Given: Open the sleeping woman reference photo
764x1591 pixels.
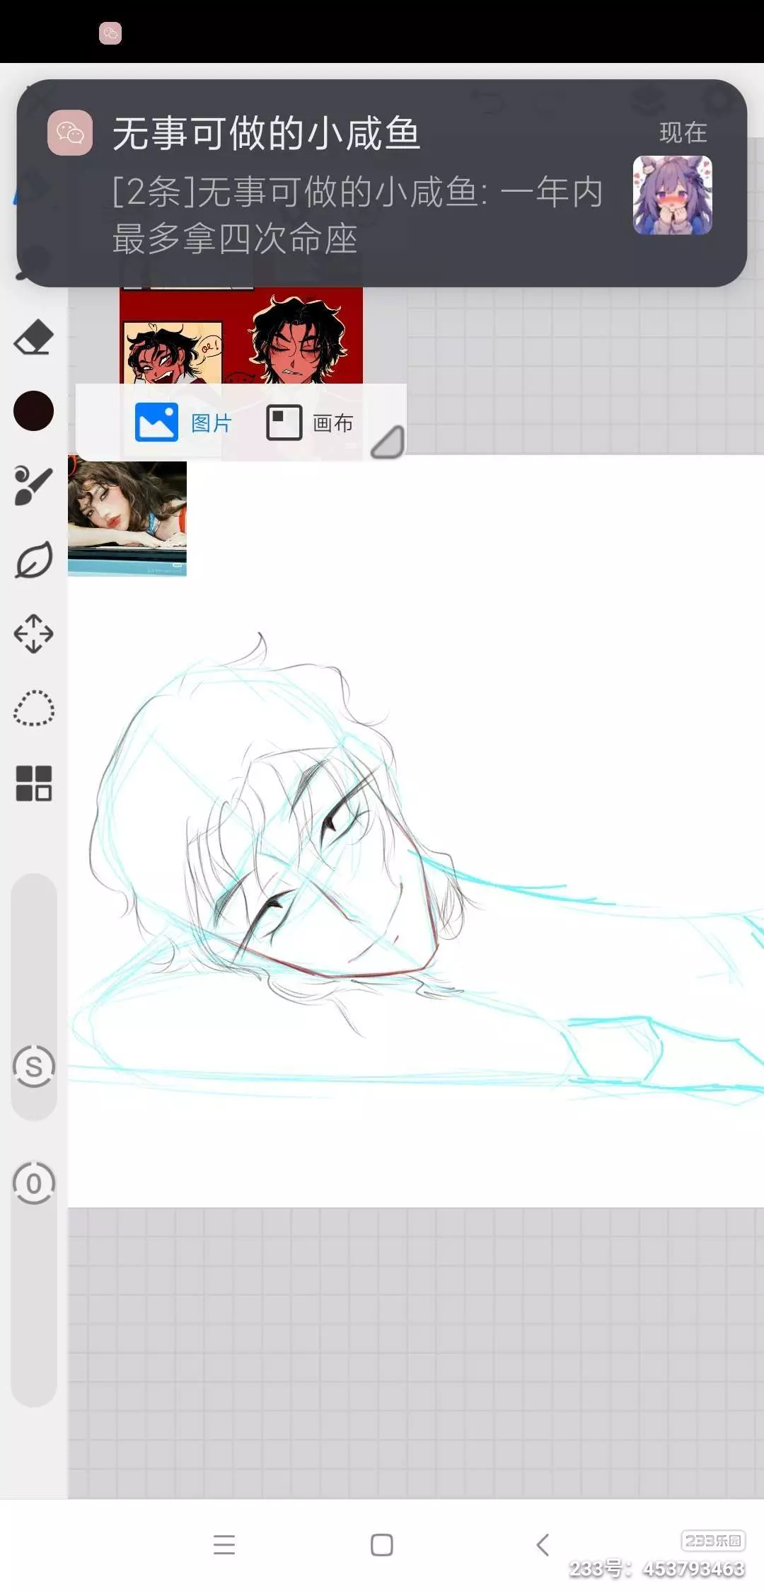Looking at the screenshot, I should [127, 518].
